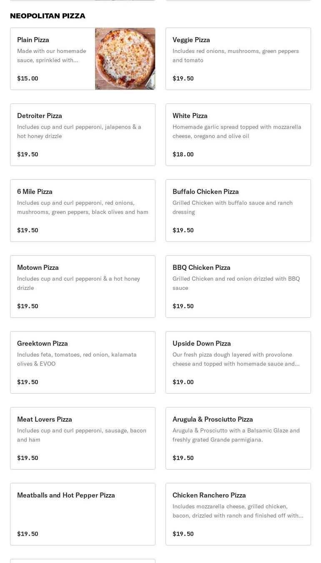Pick the Buffalo Chicken Pizza

(x=238, y=211)
